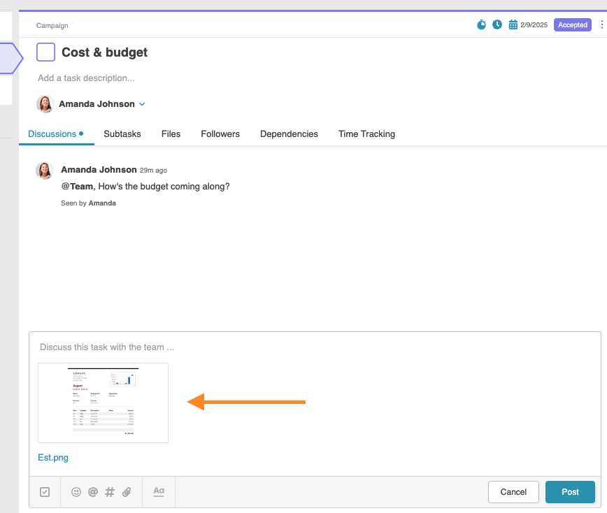Click the @ mention icon in toolbar

[92, 492]
